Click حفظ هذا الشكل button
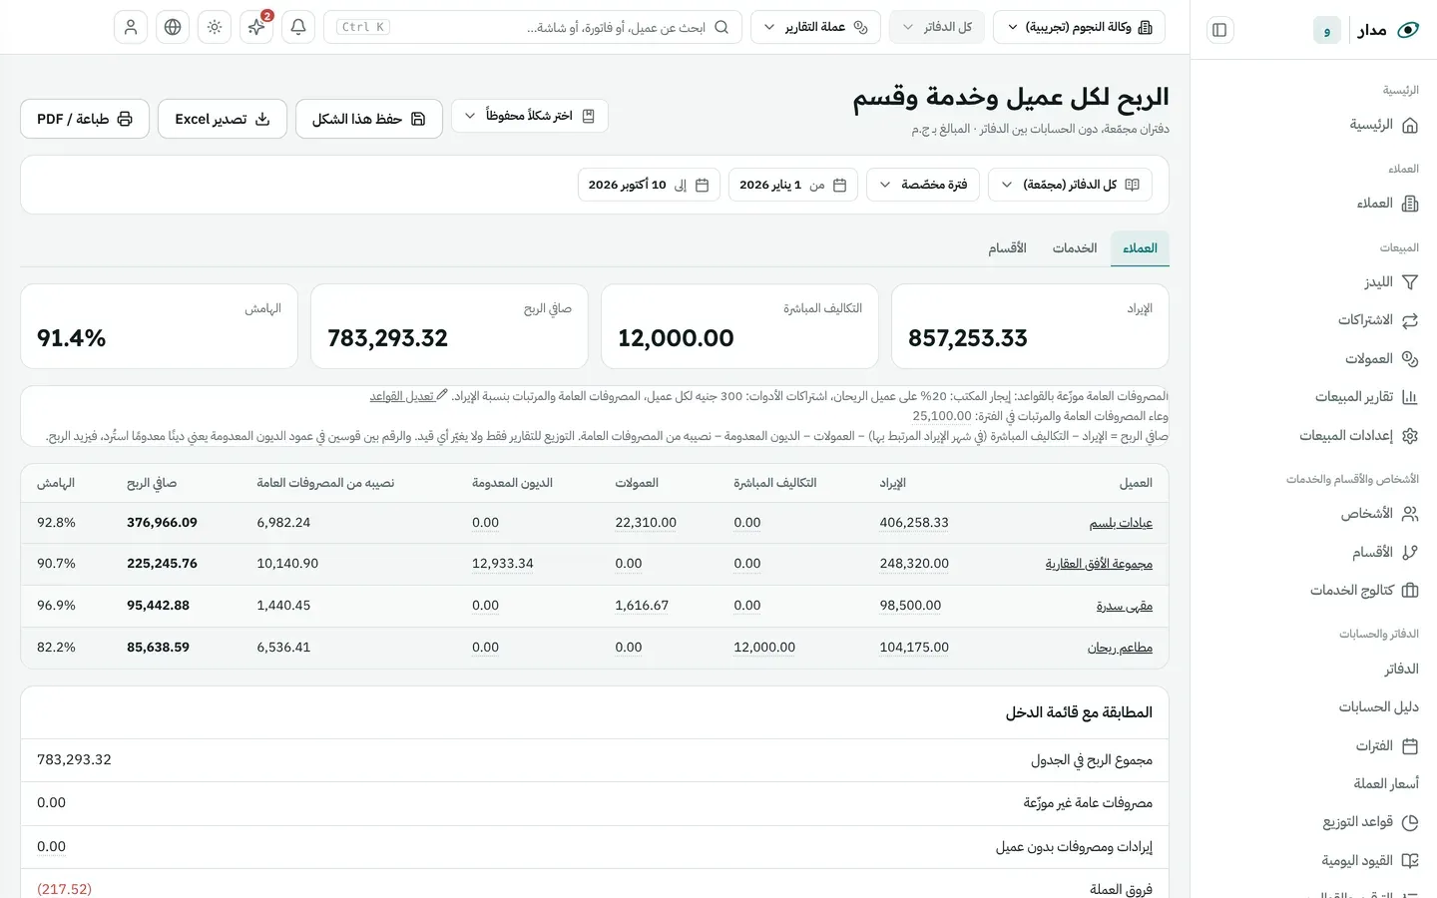The height and width of the screenshot is (898, 1437). pos(369,119)
